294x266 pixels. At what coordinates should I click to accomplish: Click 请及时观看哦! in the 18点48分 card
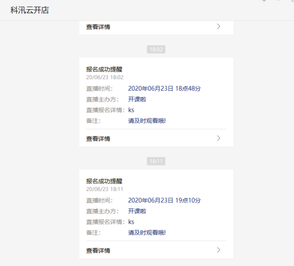147,121
